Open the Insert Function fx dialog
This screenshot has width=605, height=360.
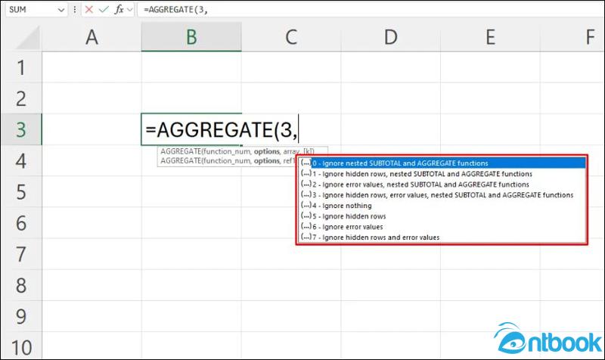[x=119, y=9]
